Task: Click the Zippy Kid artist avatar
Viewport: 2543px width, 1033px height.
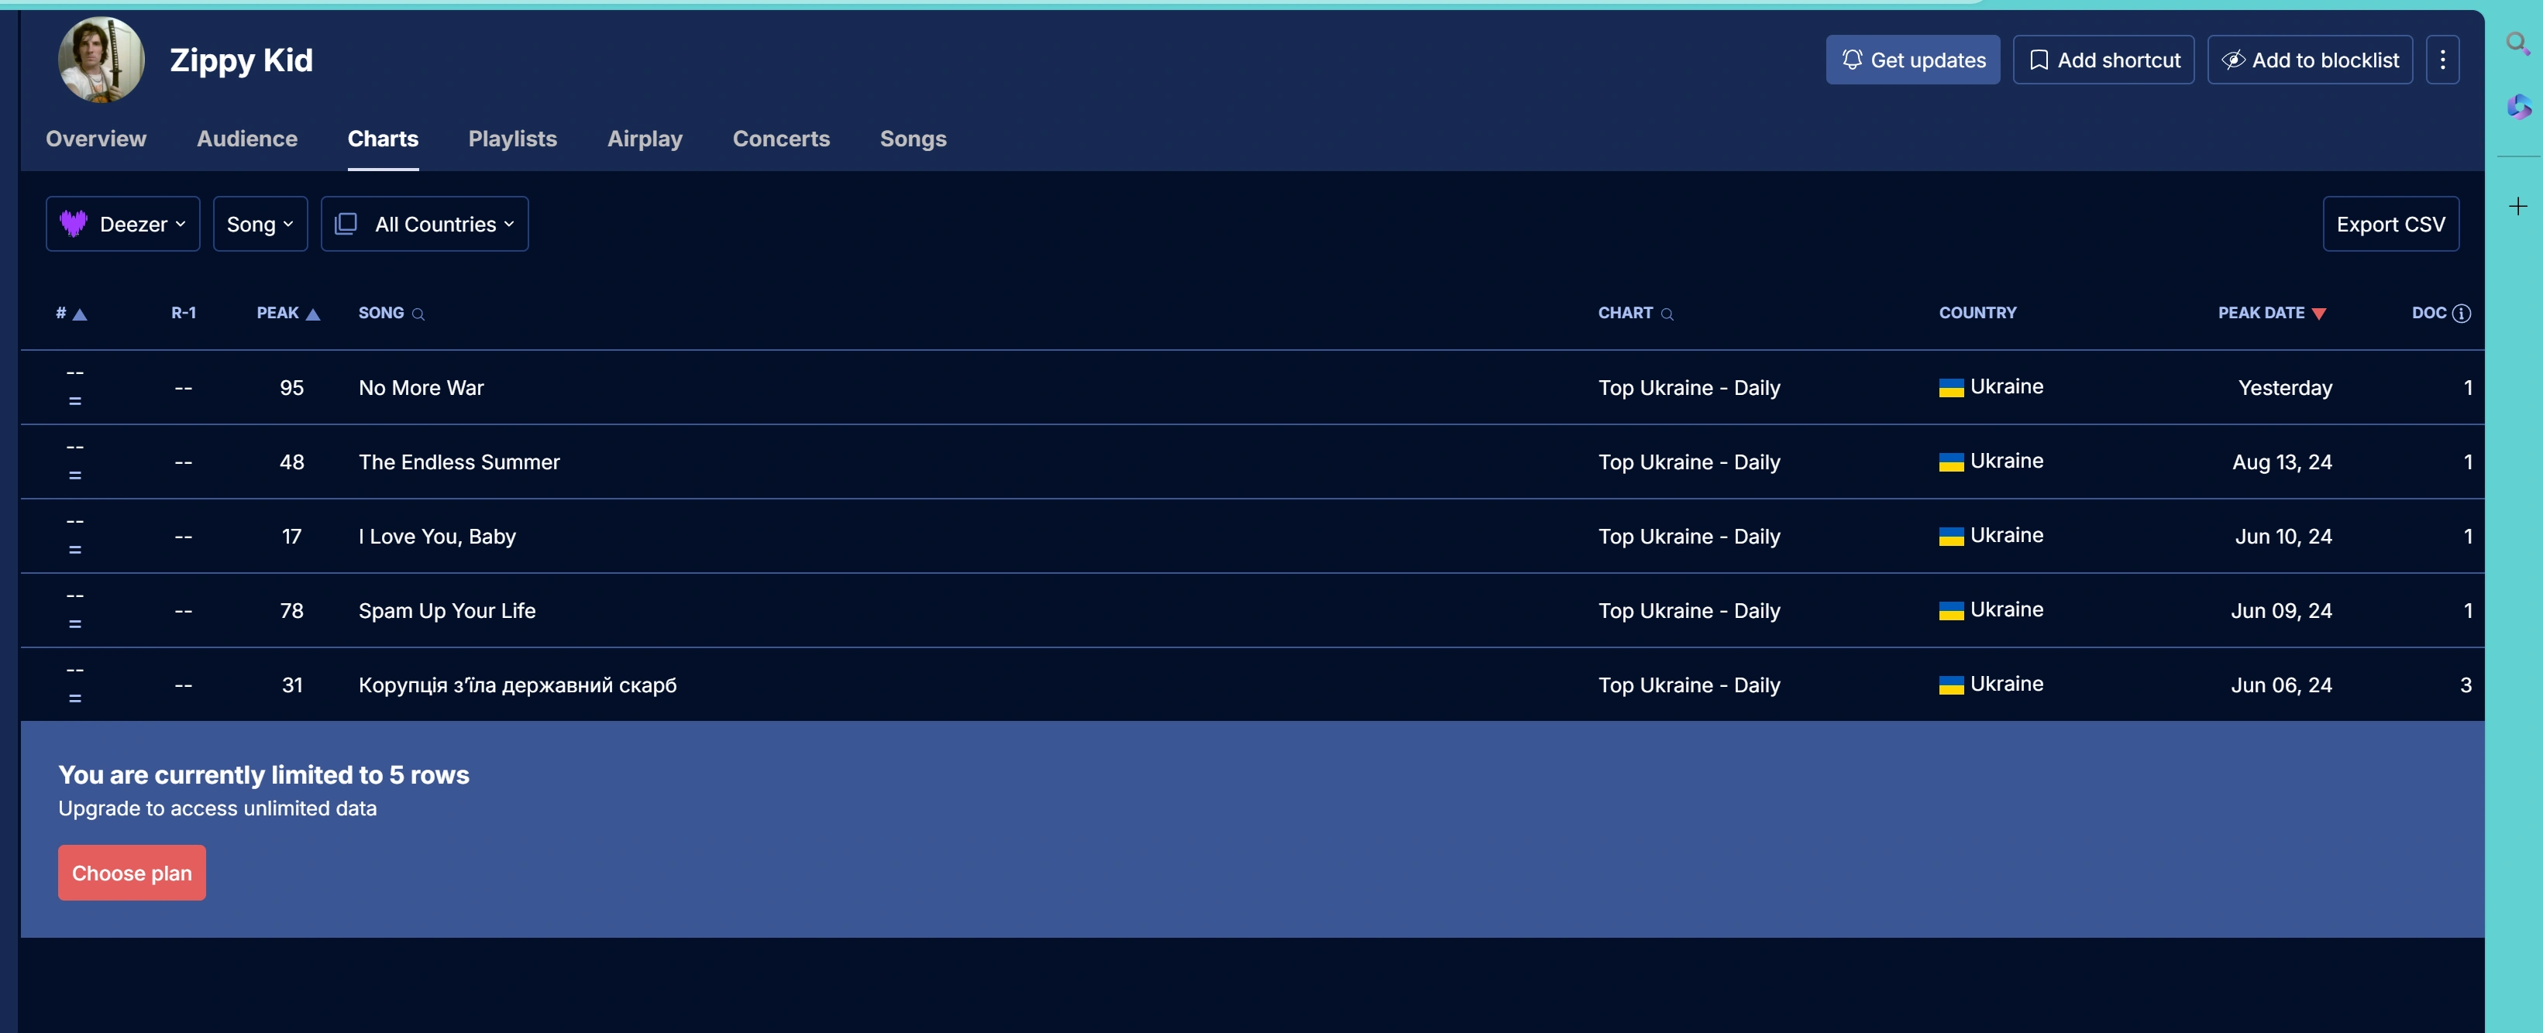Action: (101, 59)
